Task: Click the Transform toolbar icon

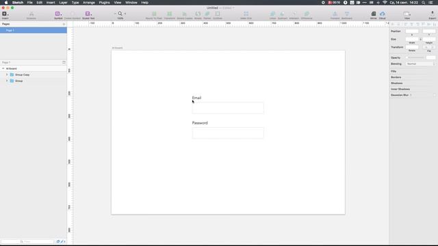Action: tap(170, 14)
